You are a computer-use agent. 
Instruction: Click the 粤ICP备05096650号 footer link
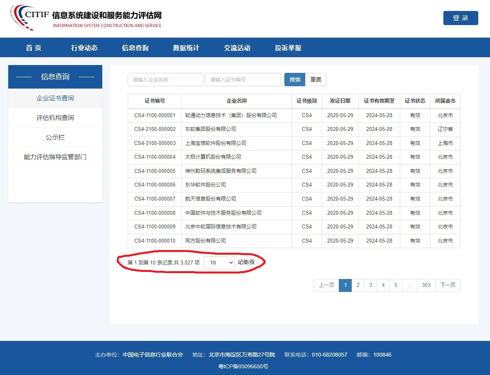243,367
